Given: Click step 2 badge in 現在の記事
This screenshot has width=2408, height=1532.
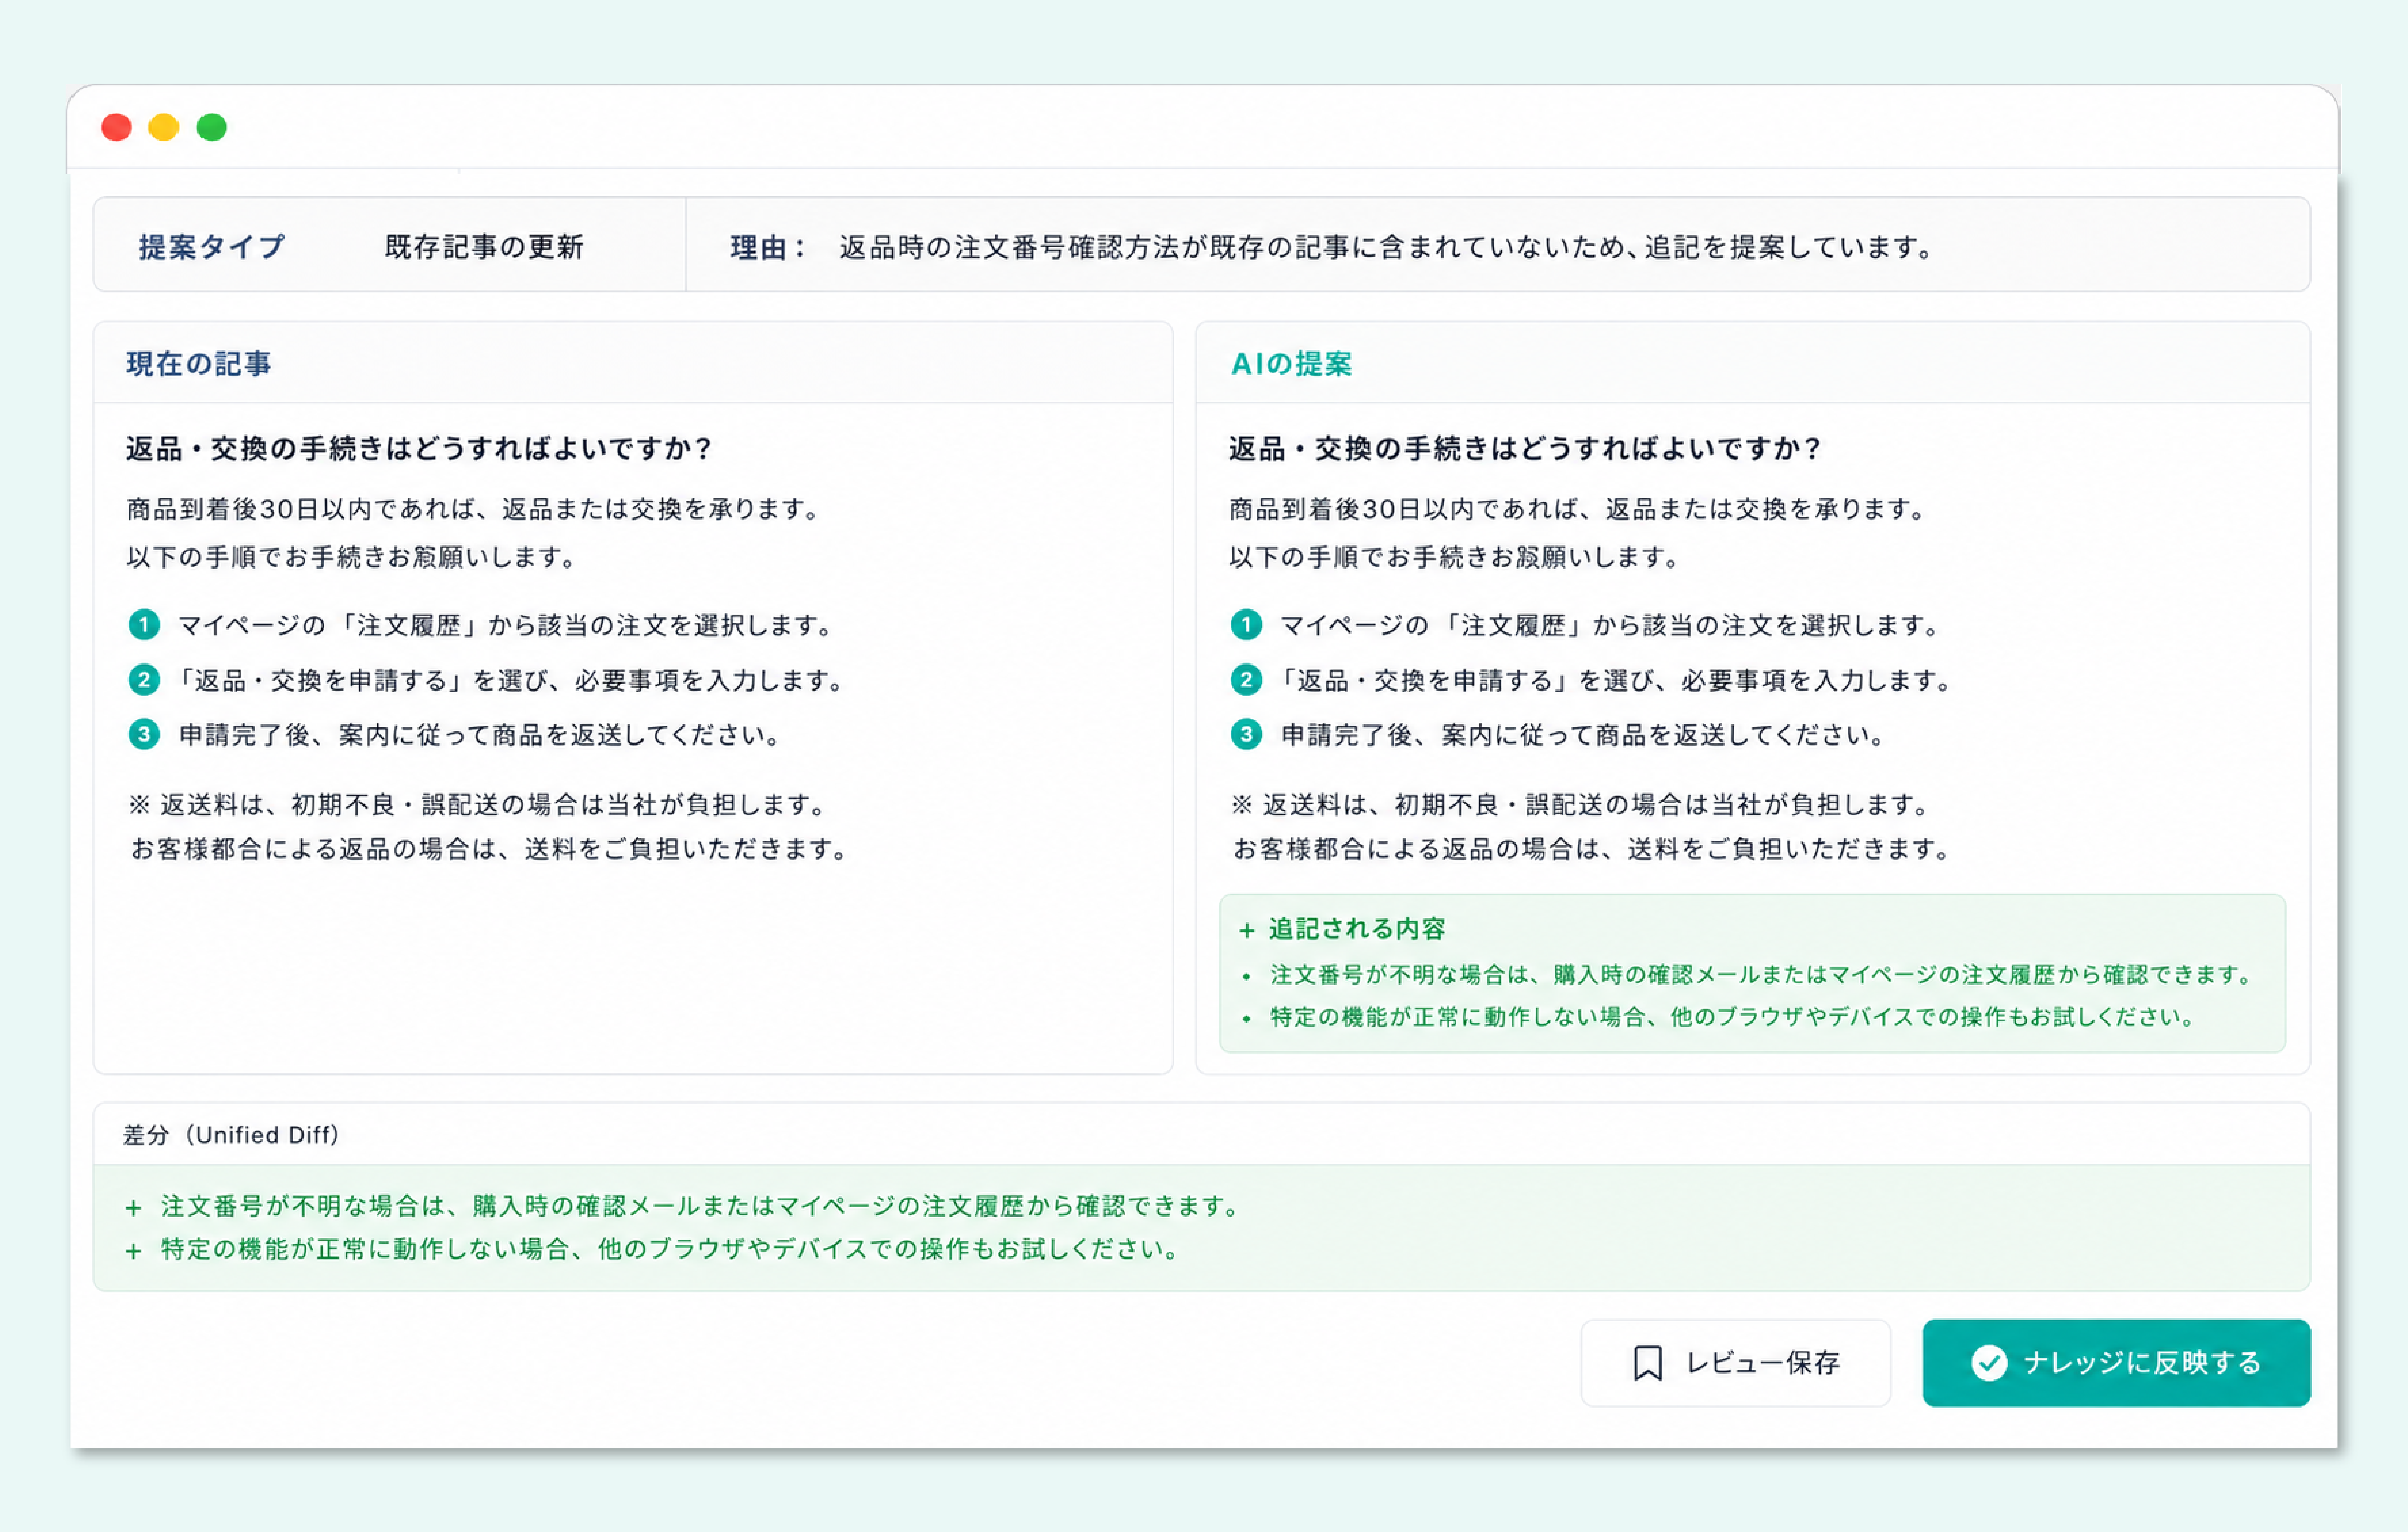Looking at the screenshot, I should pos(144,680).
